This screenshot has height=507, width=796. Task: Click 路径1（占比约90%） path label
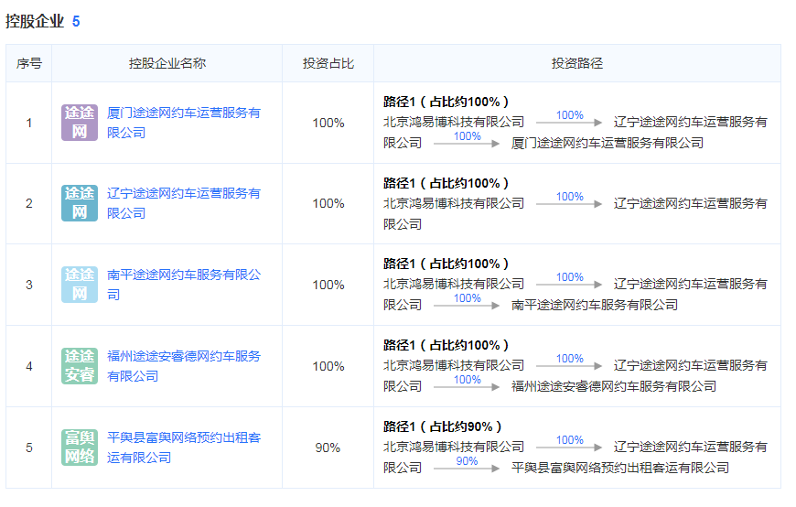click(443, 426)
